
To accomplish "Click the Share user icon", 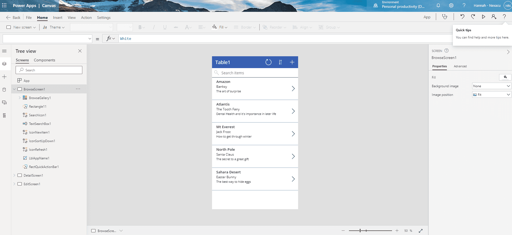I will click(x=494, y=17).
